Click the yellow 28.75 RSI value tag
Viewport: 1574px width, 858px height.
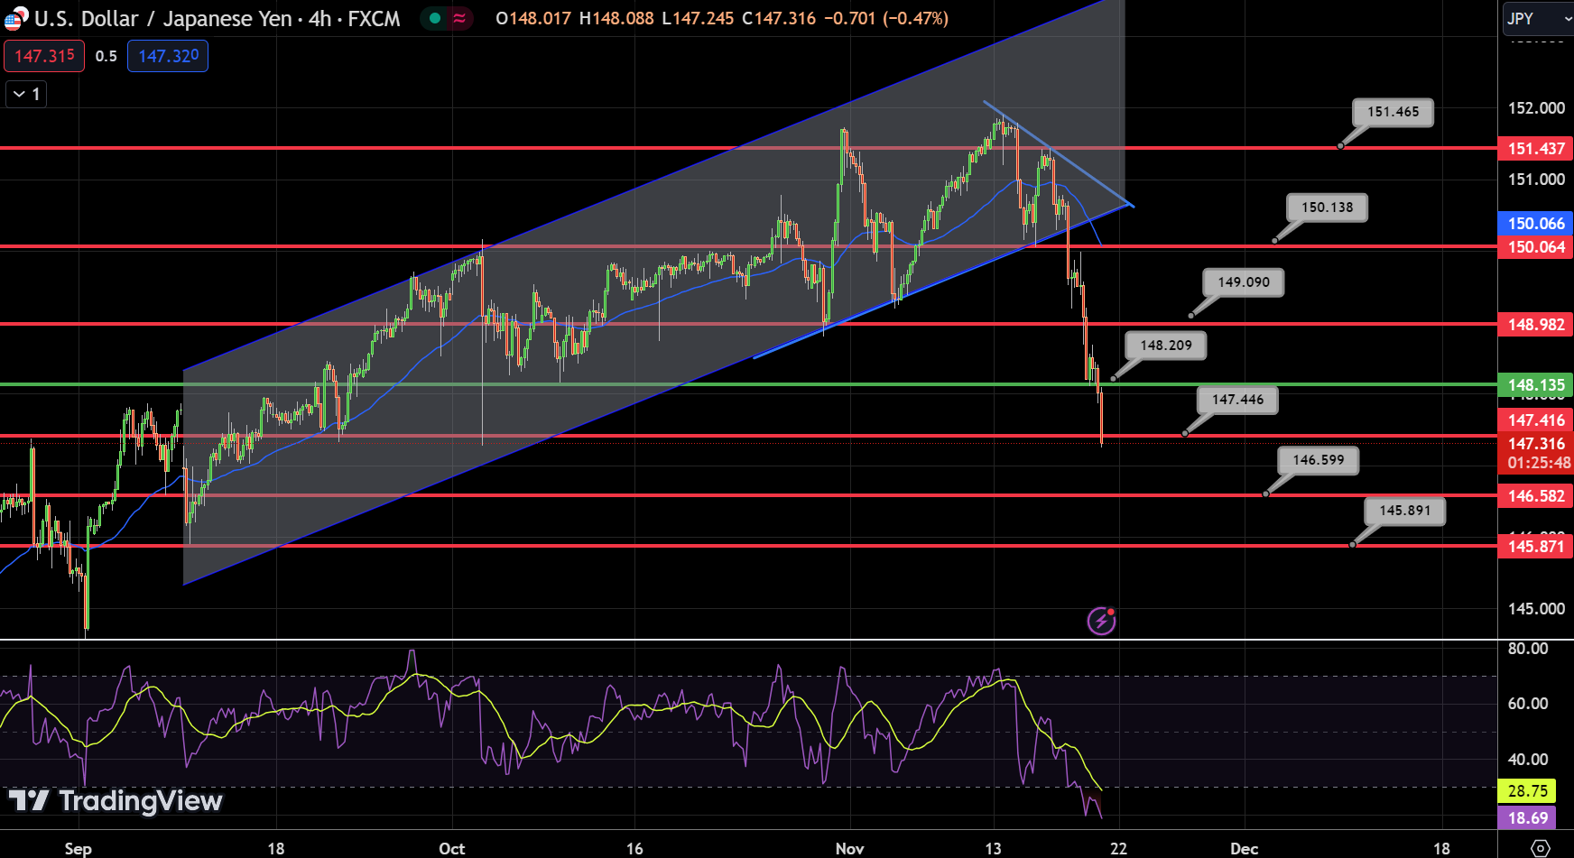click(x=1527, y=791)
